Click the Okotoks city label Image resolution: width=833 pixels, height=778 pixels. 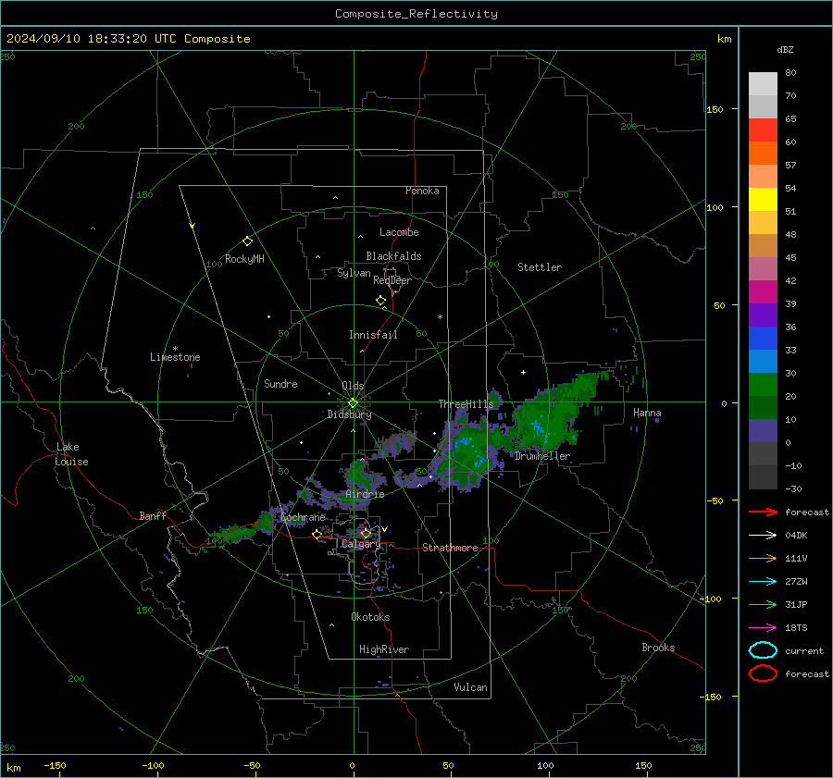click(370, 617)
